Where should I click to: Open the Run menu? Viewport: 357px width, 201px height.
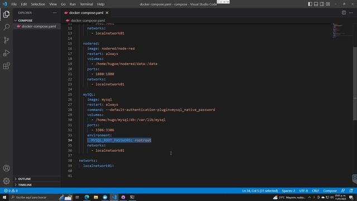[73, 4]
